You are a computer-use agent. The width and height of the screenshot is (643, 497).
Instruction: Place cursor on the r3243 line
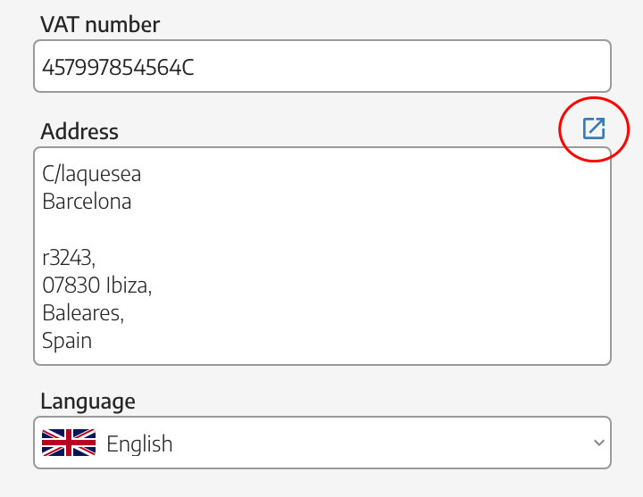69,258
